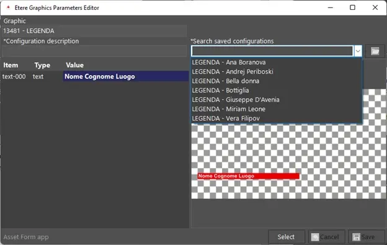
Task: Pick LEGENDA - Bottiglia configuration
Action: (x=277, y=91)
